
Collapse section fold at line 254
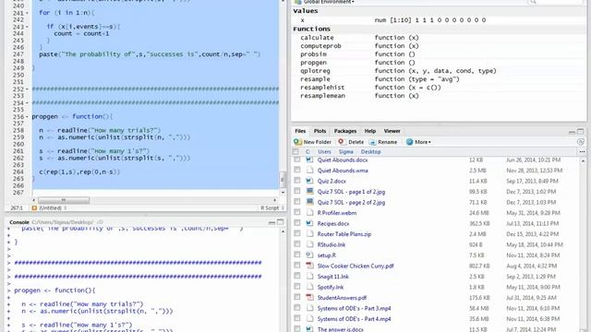tap(27, 102)
